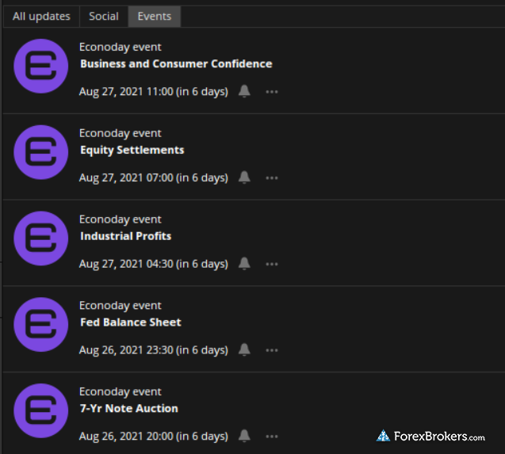Open the Business and Consumer Confidence event title
The width and height of the screenshot is (505, 454).
point(176,63)
